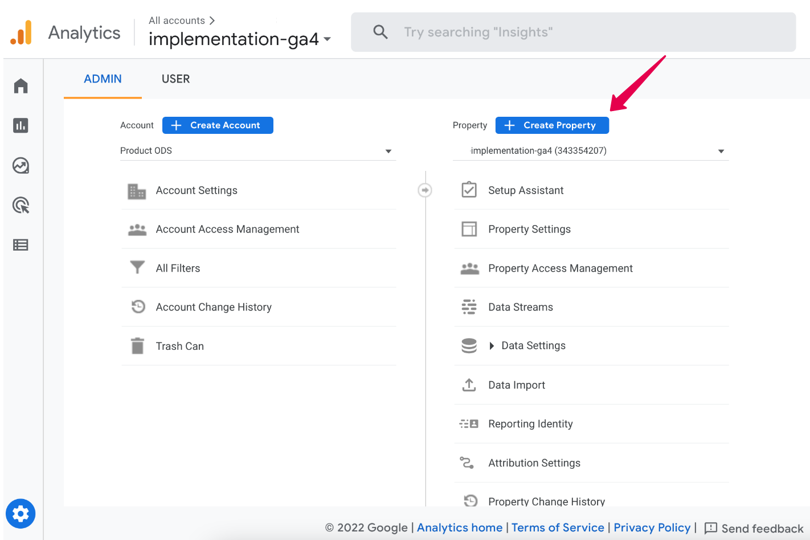Open the Advertising icon in sidebar
810x540 pixels.
(x=21, y=205)
